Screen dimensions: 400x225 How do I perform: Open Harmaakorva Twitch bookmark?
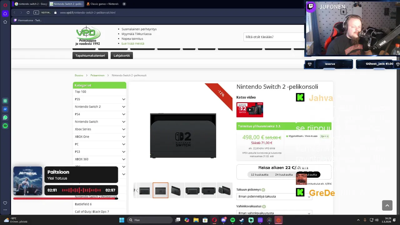tap(27, 20)
